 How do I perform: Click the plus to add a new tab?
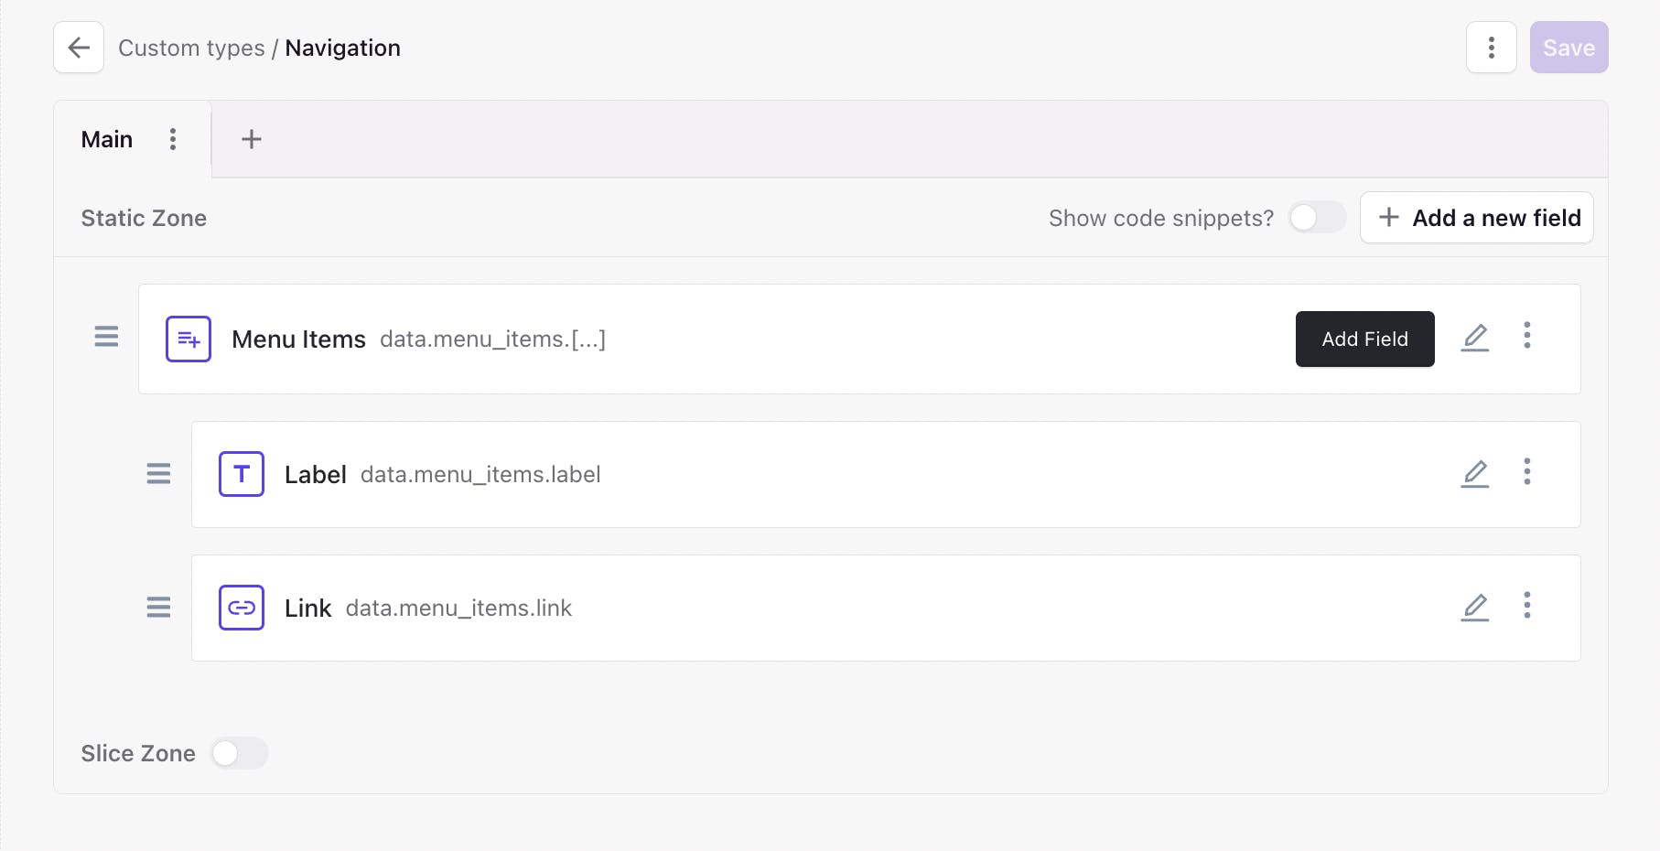(251, 139)
